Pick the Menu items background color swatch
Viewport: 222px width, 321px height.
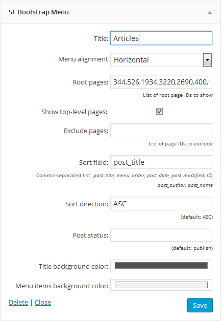pyautogui.click(x=161, y=285)
